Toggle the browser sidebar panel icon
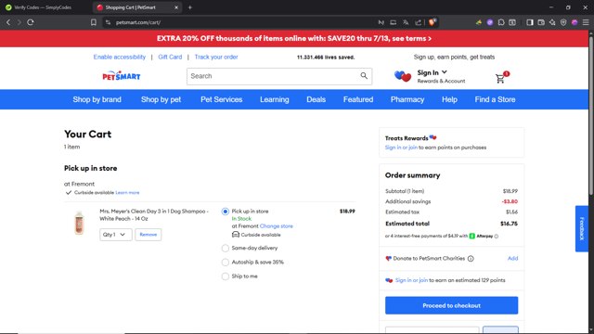Screen dimensions: 594x334 (x=530, y=22)
